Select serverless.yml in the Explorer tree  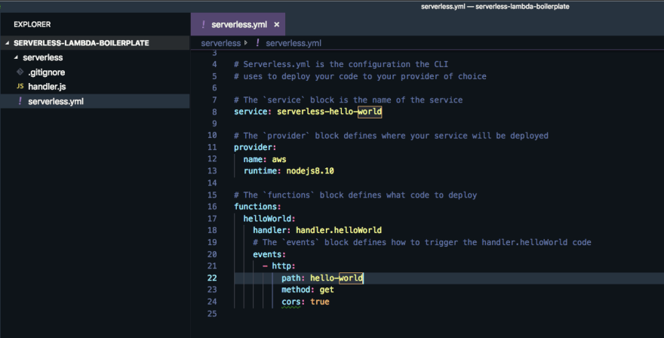click(x=95, y=101)
